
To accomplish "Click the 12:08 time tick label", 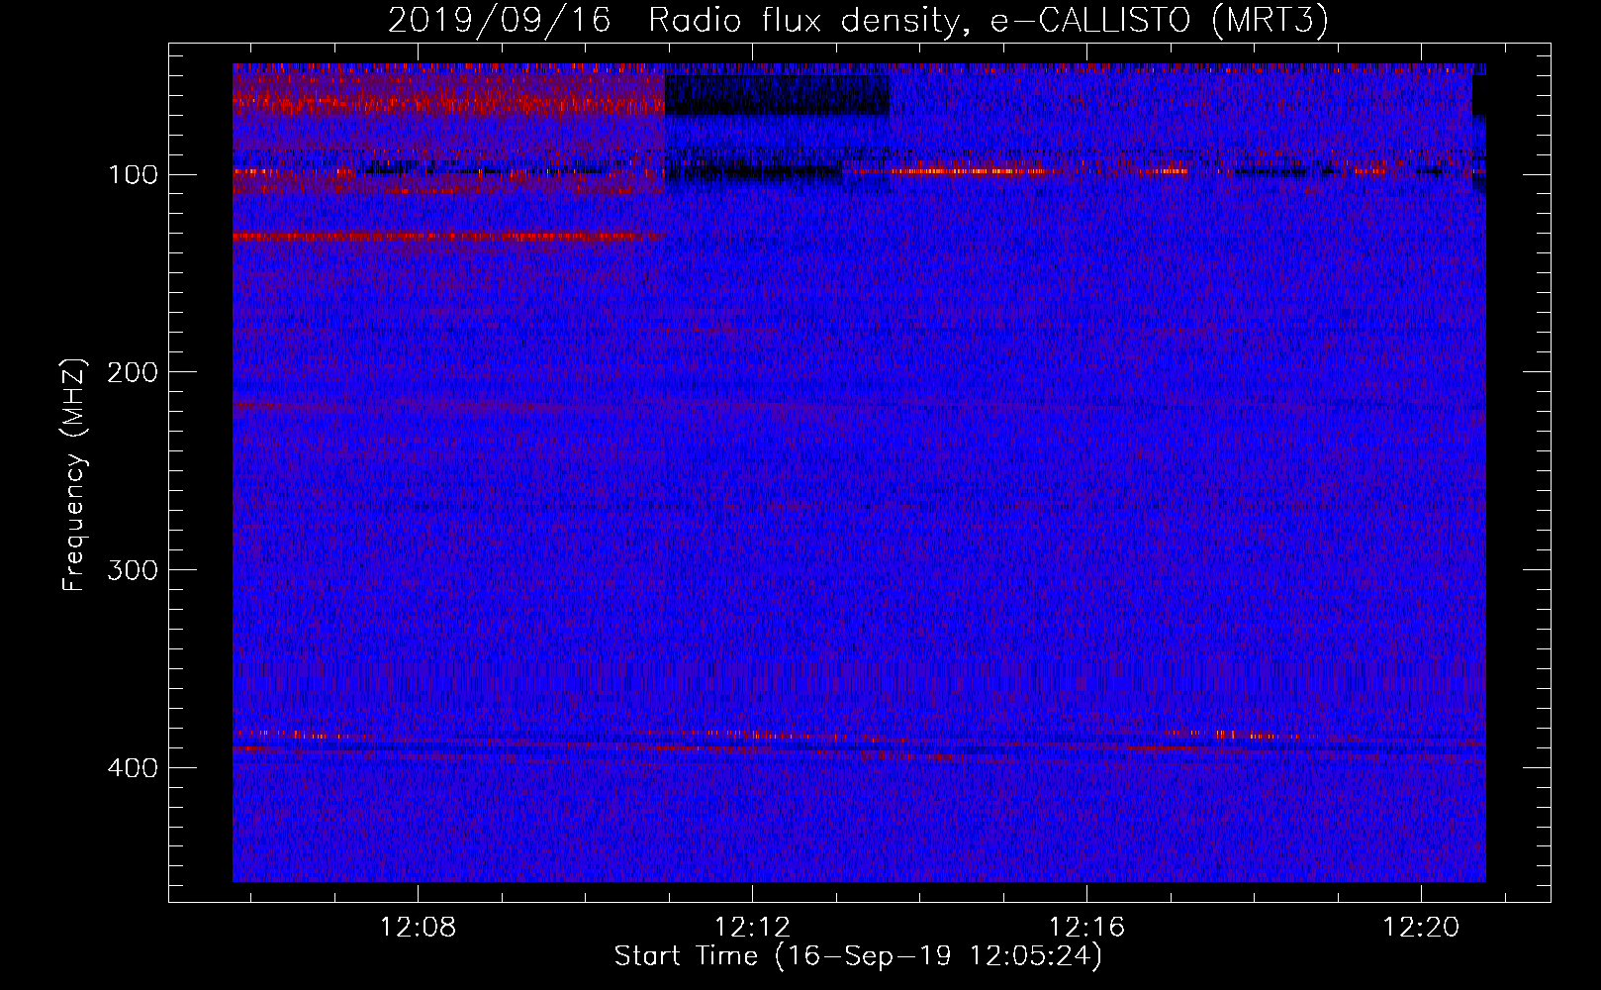I will point(419,928).
